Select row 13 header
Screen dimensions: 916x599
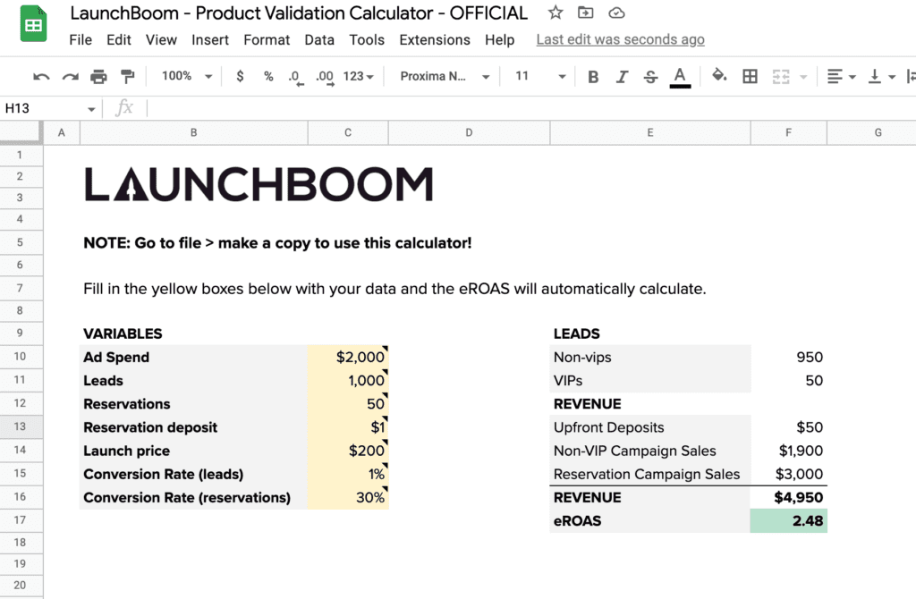coord(21,426)
